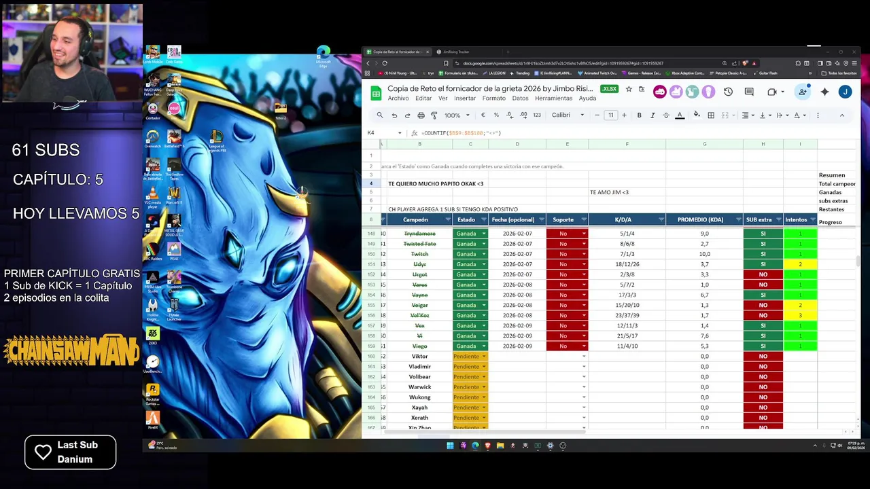The width and height of the screenshot is (870, 489).
Task: Open the zoom 100% dropdown
Action: 457,115
